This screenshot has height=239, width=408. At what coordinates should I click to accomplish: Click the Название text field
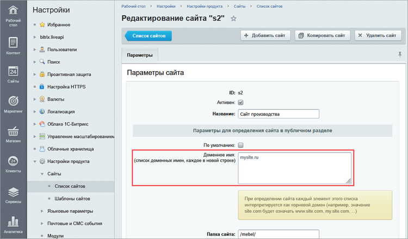[x=278, y=114]
